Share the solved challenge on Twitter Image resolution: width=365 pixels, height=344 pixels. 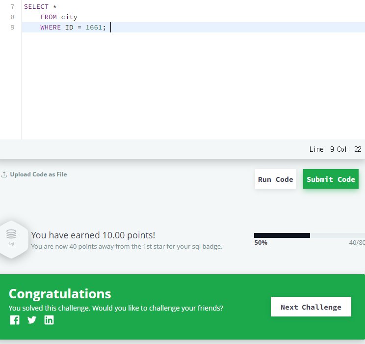[x=32, y=320]
